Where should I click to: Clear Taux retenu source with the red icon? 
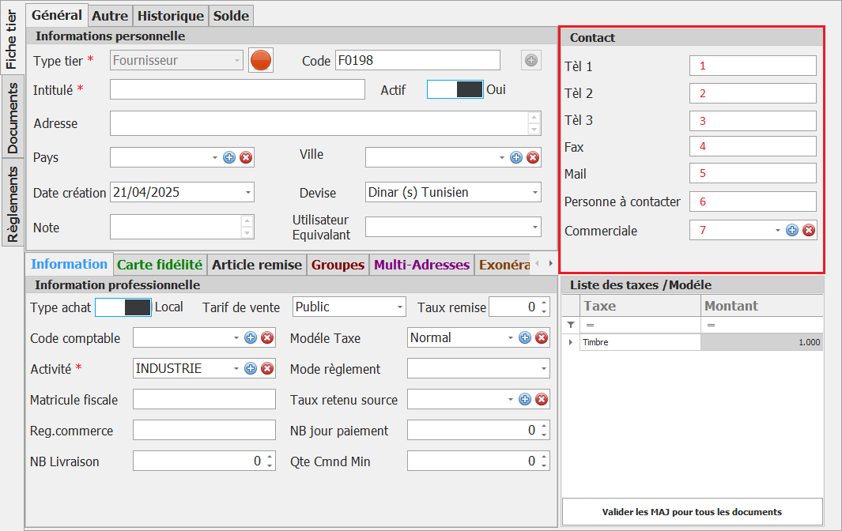point(542,400)
